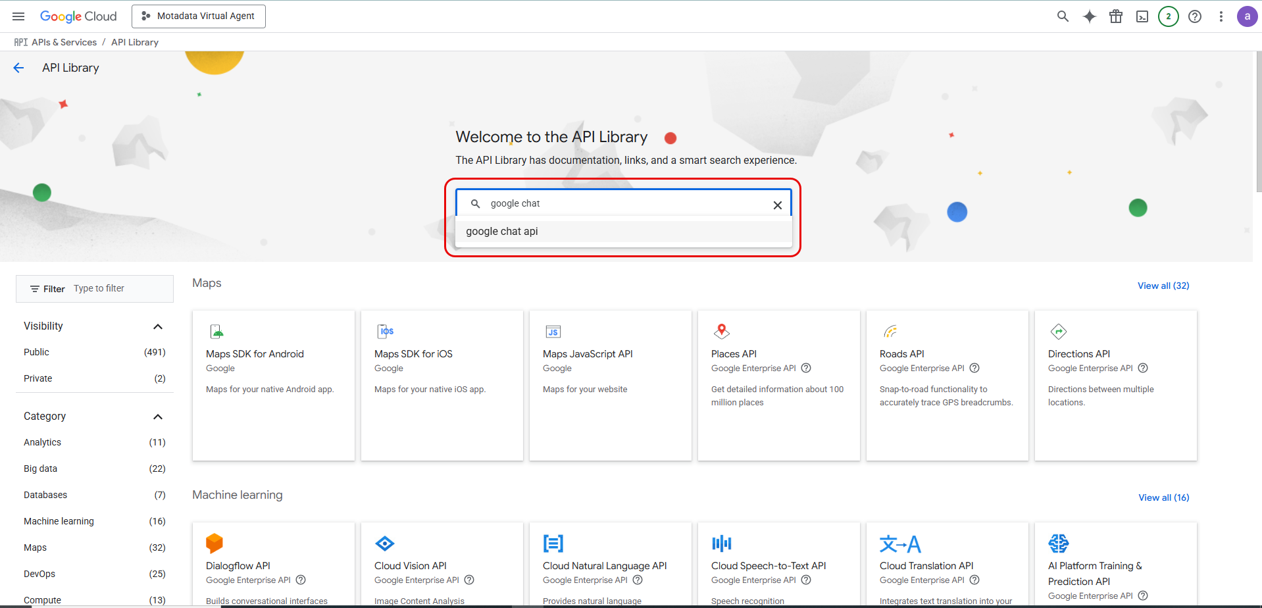Open the search magnifier in the top bar
The height and width of the screenshot is (608, 1262).
click(1063, 16)
